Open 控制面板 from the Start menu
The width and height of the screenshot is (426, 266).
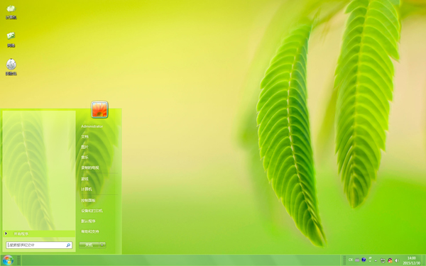88,200
